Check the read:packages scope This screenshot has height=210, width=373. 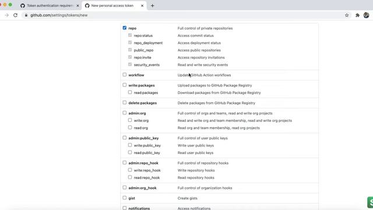[130, 92]
